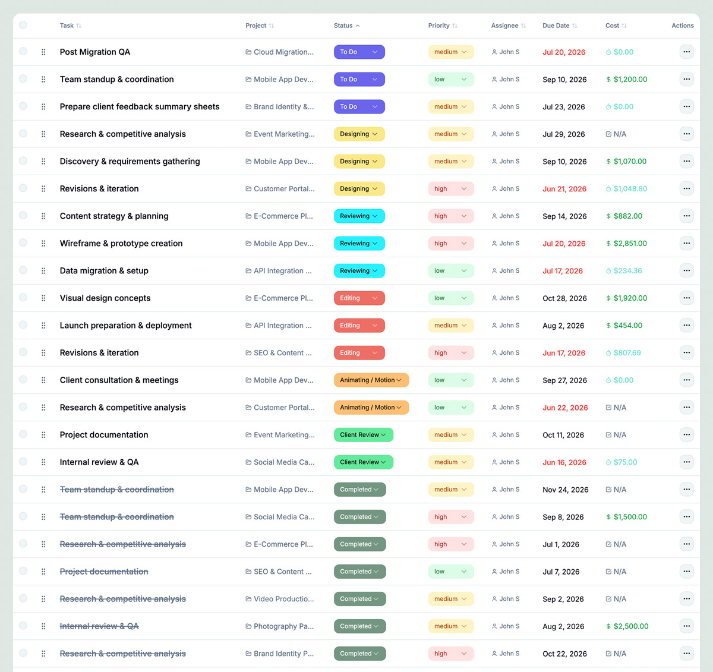Grab drag handle of Visual design concepts row
Image resolution: width=713 pixels, height=672 pixels.
point(43,298)
